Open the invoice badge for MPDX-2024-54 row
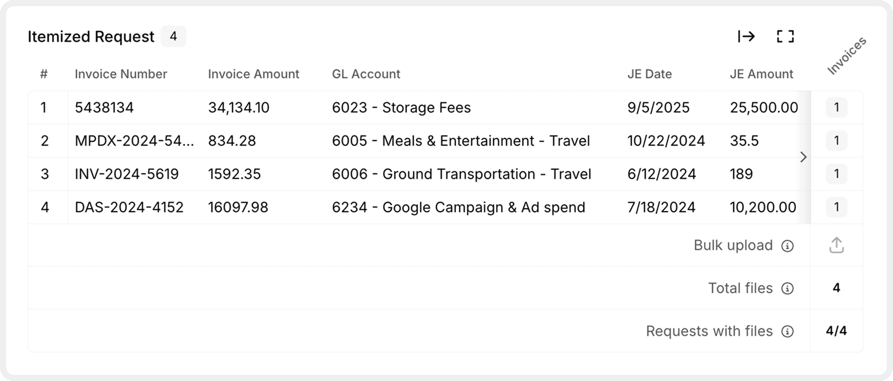The image size is (893, 381). (836, 141)
